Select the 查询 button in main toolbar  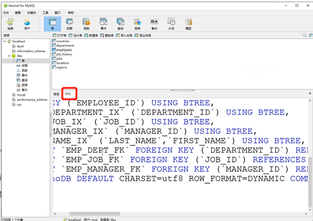pyautogui.click(x=120, y=24)
